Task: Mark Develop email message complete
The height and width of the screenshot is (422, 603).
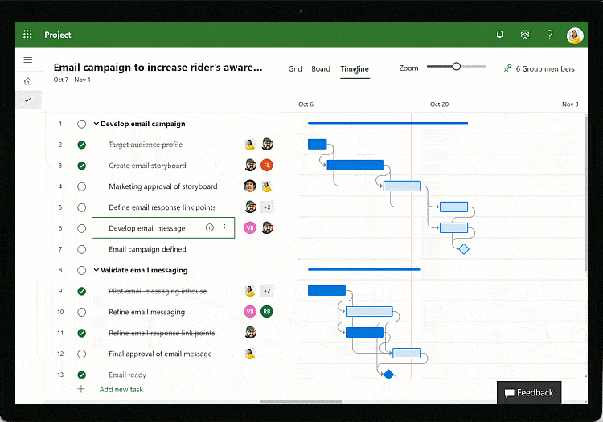Action: [81, 228]
